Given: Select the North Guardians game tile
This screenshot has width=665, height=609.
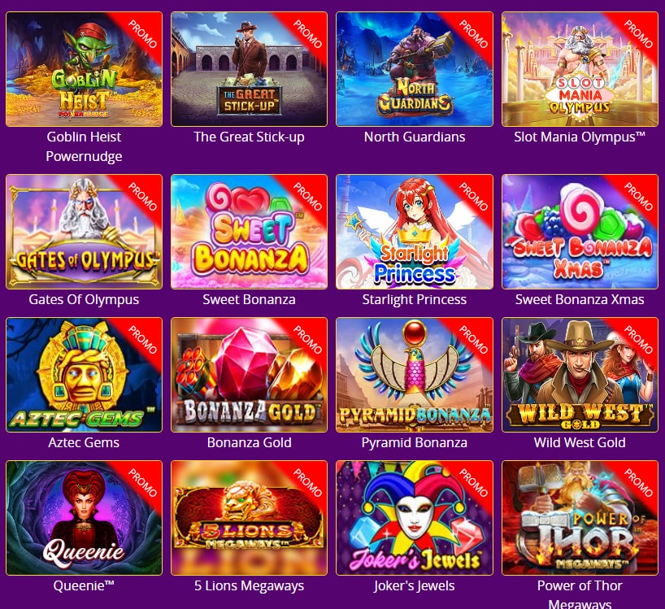Looking at the screenshot, I should pyautogui.click(x=415, y=69).
